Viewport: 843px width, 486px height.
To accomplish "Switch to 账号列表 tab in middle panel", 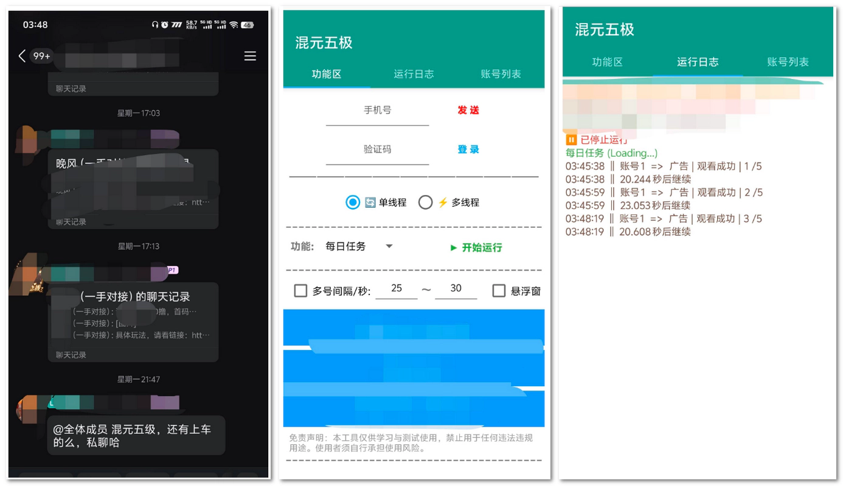I will pyautogui.click(x=501, y=74).
